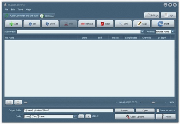Click the green plus Add button
Viewport: 180px width, 124px height.
(13, 24)
